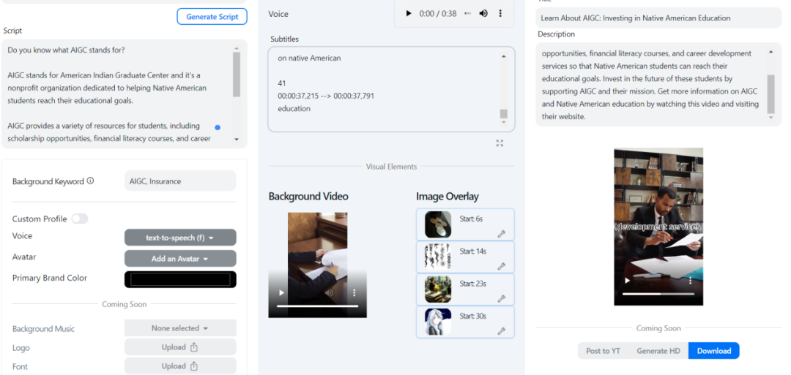791x375 pixels.
Task: Play the final output video
Action: (x=627, y=281)
